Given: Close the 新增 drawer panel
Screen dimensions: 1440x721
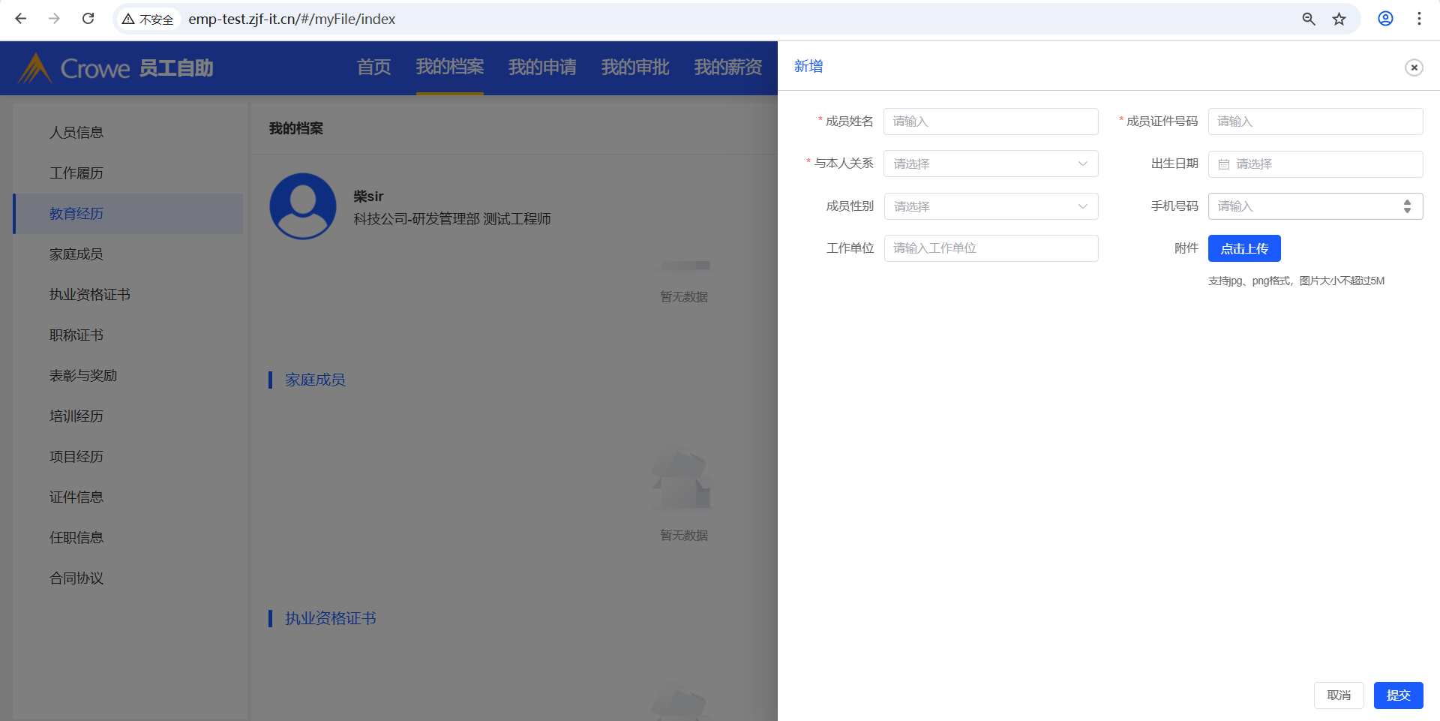Looking at the screenshot, I should click(1414, 68).
